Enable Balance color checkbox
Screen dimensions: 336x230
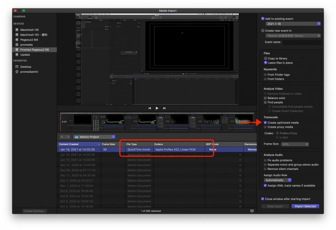[x=265, y=98]
